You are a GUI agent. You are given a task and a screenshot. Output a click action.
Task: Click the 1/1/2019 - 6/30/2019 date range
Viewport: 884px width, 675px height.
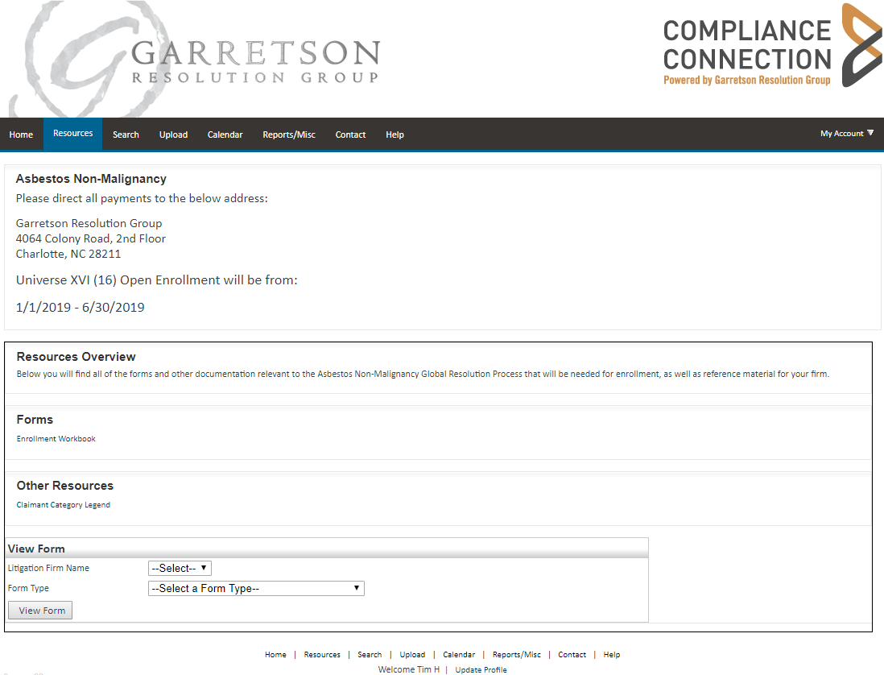80,308
